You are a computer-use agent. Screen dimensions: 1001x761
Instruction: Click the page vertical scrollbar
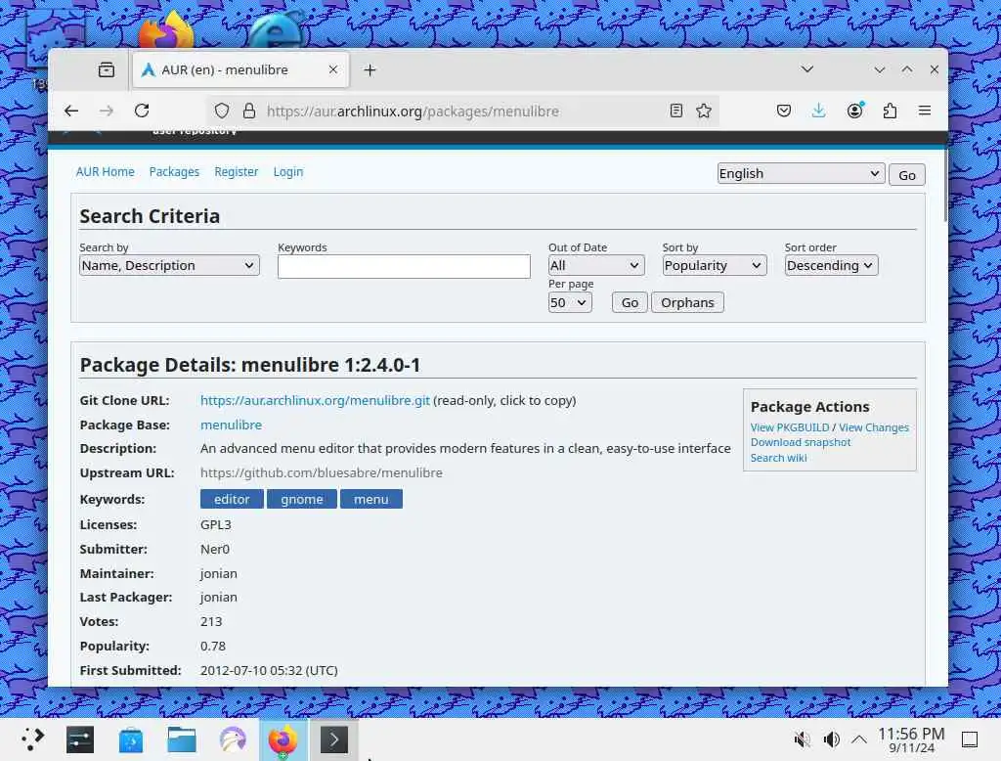click(945, 187)
